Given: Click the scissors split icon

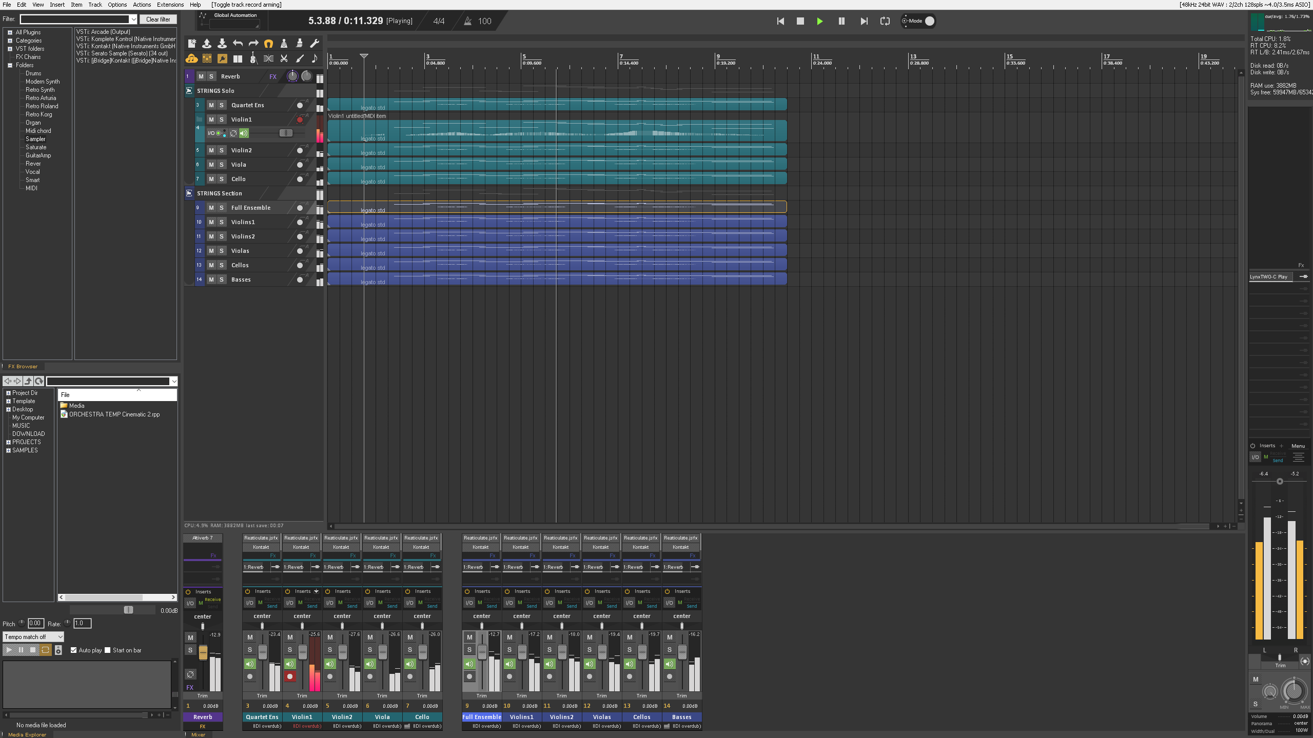Looking at the screenshot, I should pos(284,58).
